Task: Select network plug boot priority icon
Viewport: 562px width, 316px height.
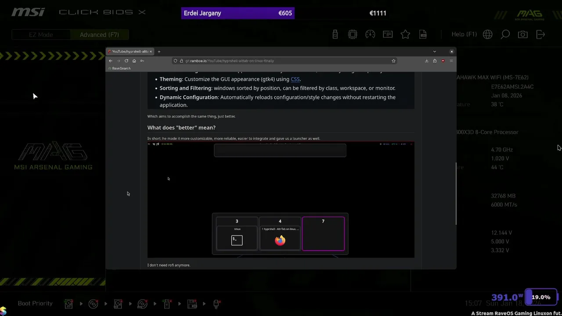Action: pos(216,303)
